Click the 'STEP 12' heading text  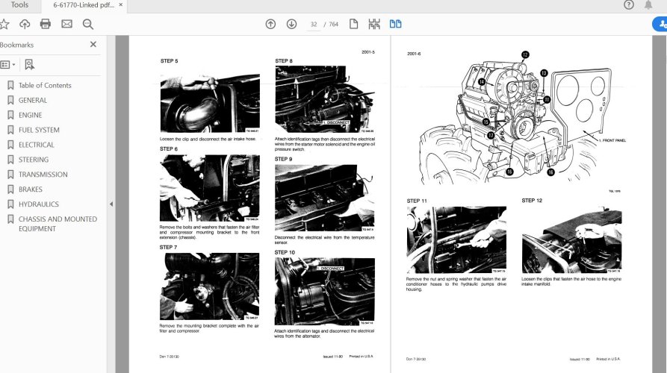pyautogui.click(x=532, y=201)
